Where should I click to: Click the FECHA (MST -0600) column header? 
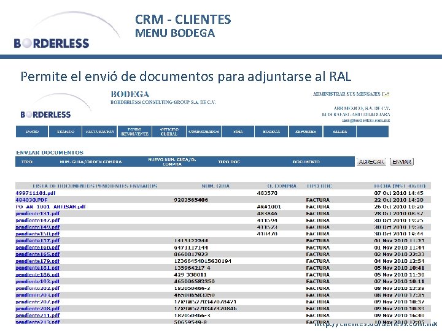click(400, 186)
